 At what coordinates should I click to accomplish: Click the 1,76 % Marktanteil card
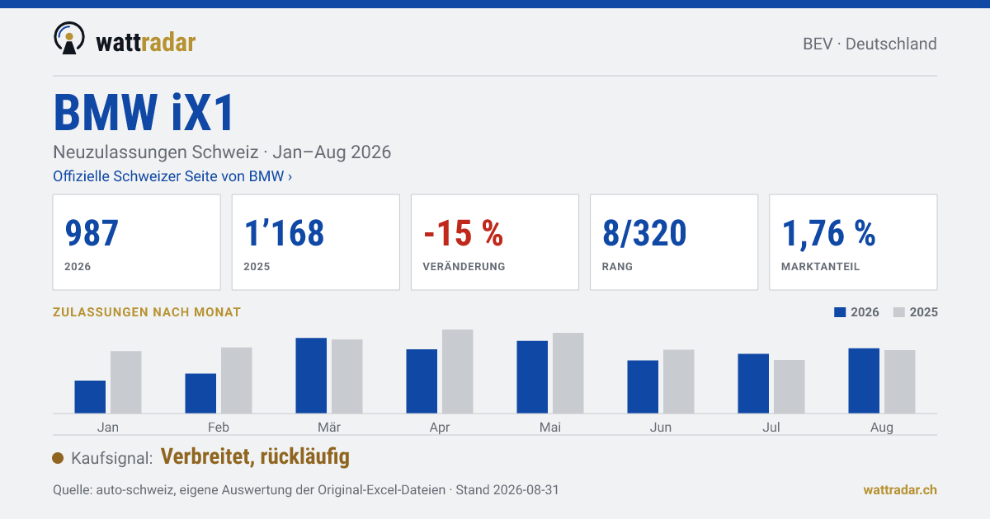[853, 242]
